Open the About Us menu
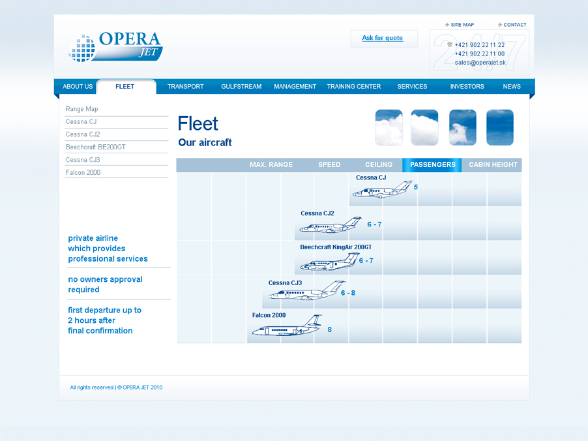The height and width of the screenshot is (441, 588). [x=78, y=86]
